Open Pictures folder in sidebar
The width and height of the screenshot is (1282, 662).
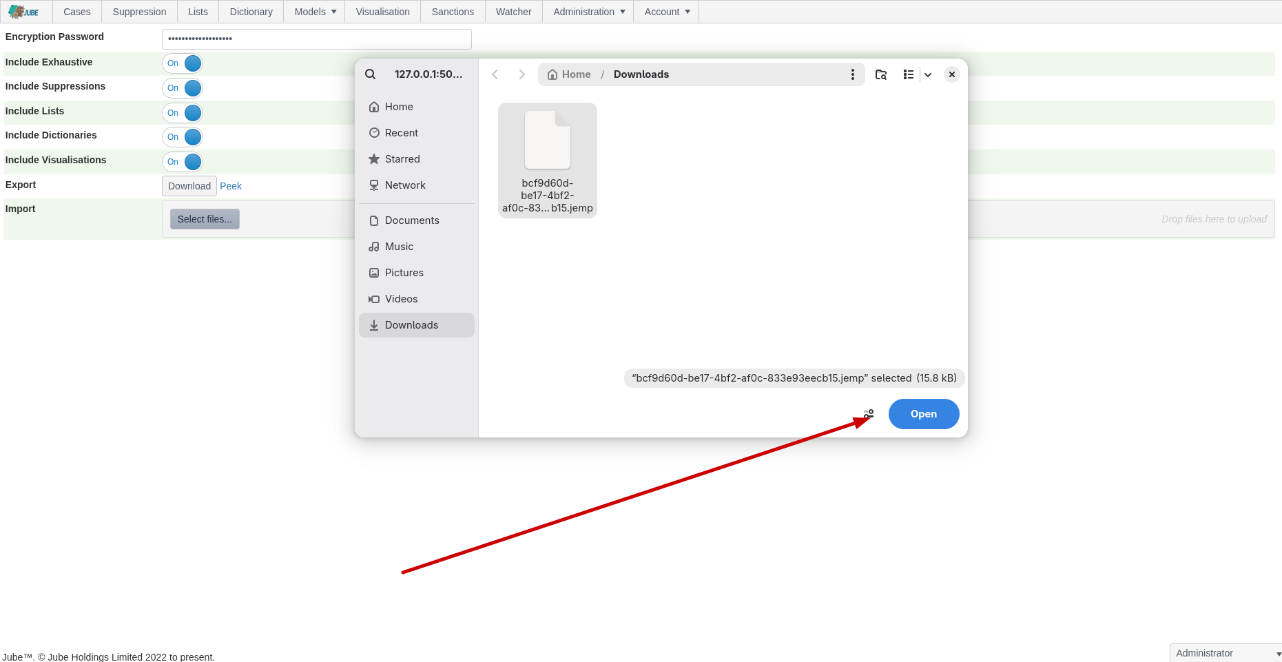(x=417, y=273)
